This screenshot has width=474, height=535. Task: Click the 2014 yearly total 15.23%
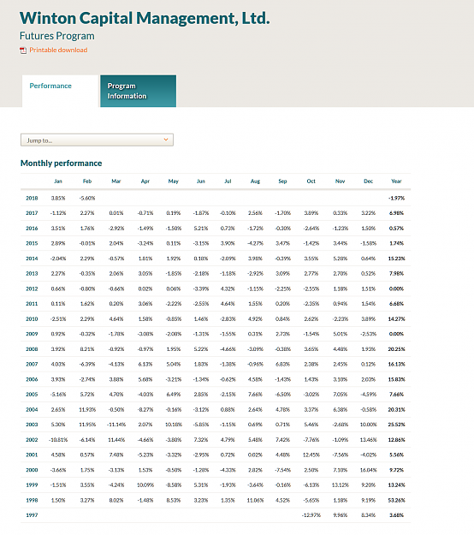point(396,259)
